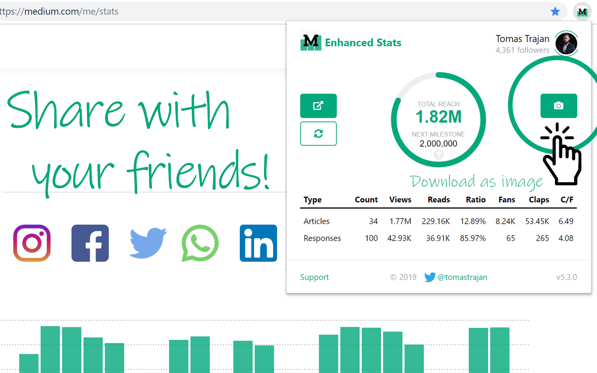Screen dimensions: 597x373
Task: Click the Tomas Trajan name
Action: 522,39
